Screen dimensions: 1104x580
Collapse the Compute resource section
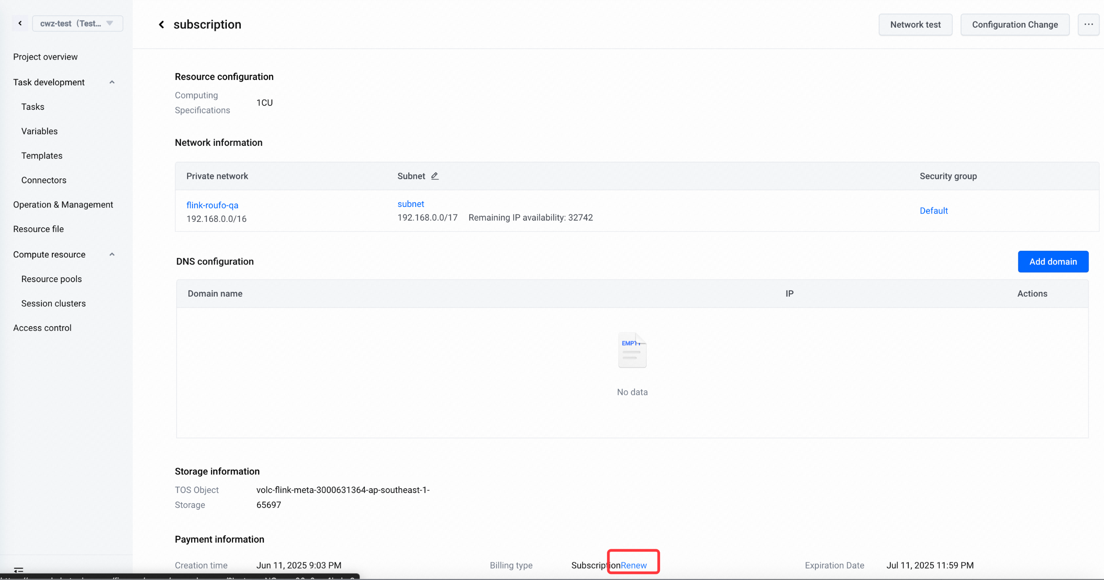click(112, 254)
